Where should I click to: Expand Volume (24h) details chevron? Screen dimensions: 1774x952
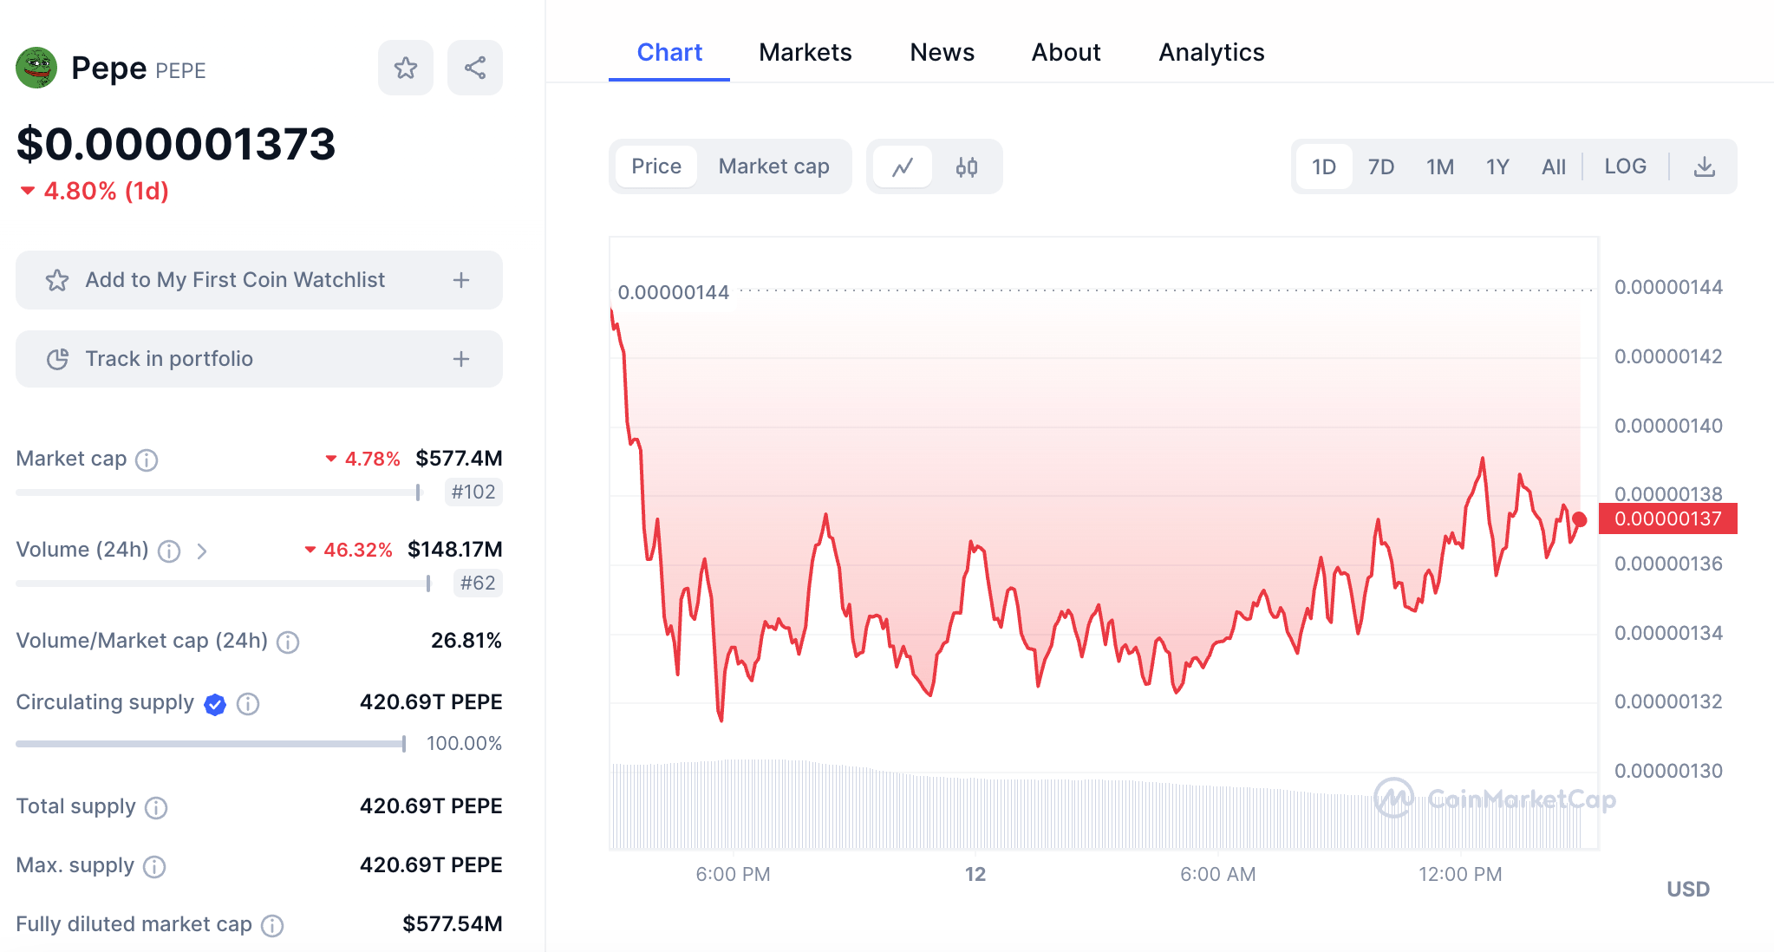tap(202, 551)
